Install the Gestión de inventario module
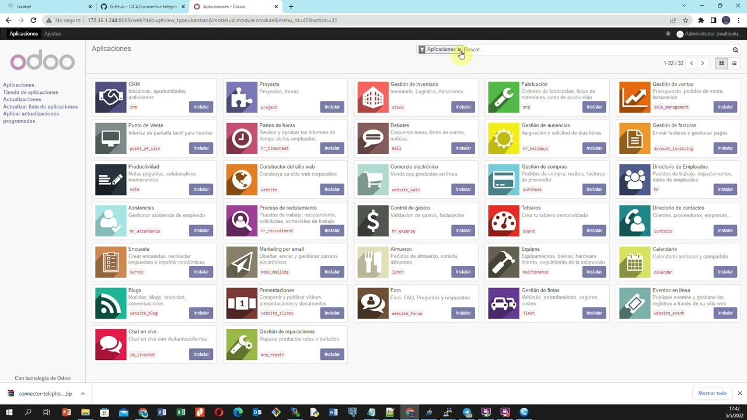 [x=463, y=107]
